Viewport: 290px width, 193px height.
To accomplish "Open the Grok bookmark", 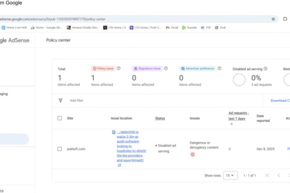I will [222, 28].
